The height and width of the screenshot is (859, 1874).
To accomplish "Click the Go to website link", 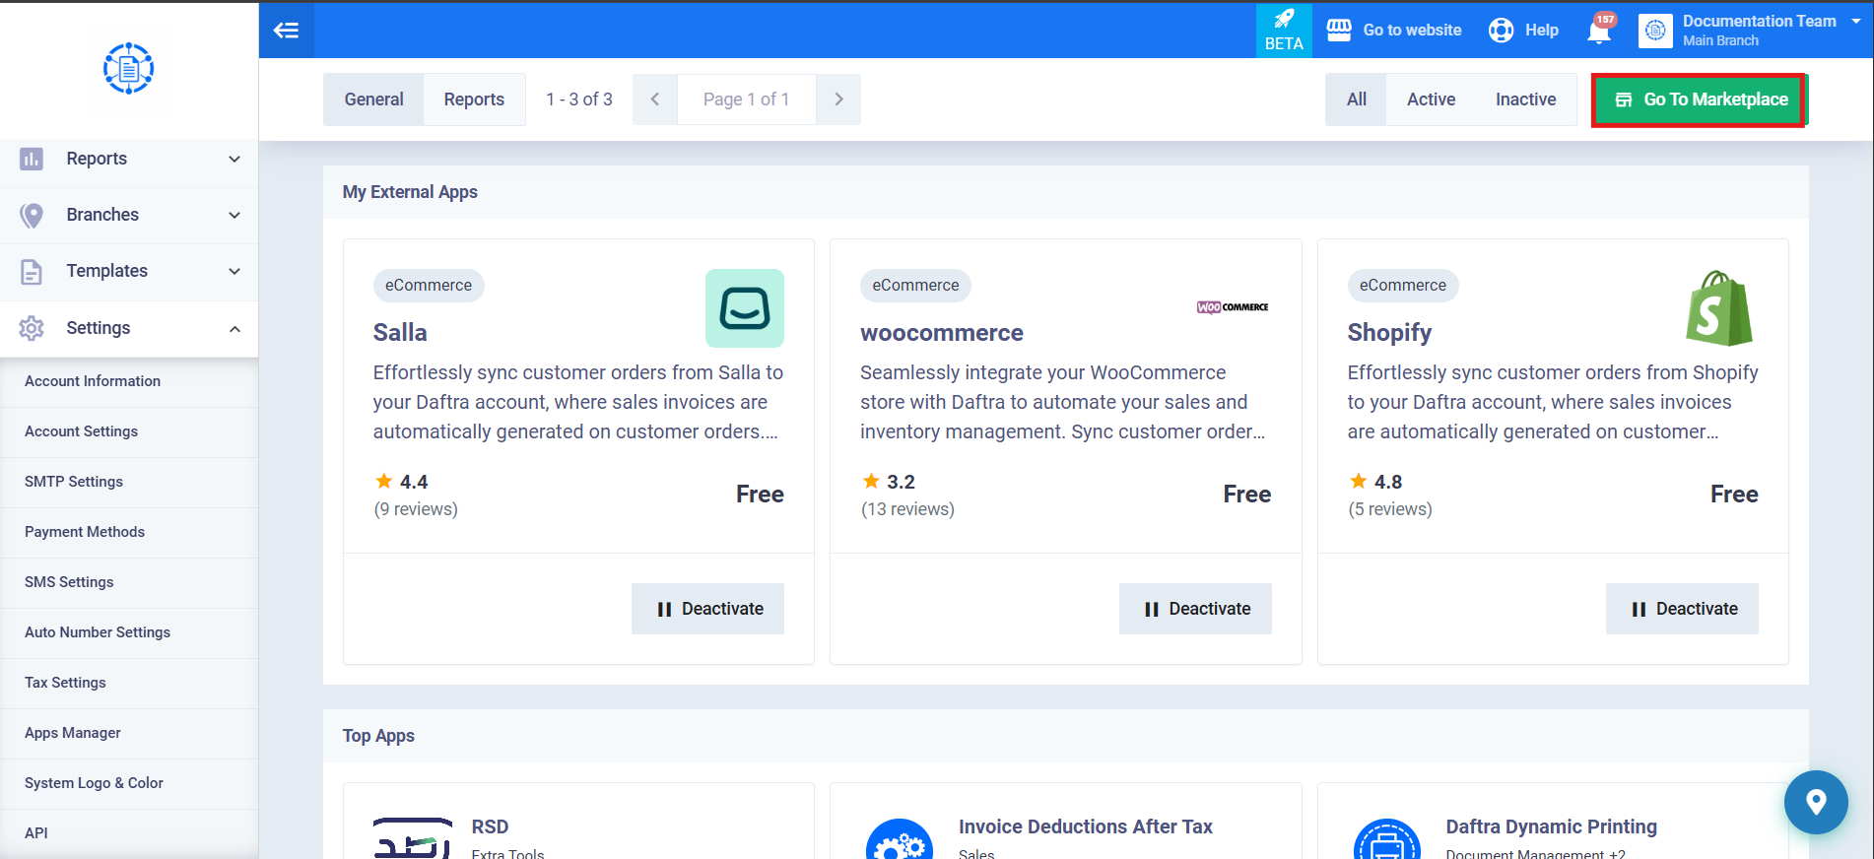I will click(1412, 31).
